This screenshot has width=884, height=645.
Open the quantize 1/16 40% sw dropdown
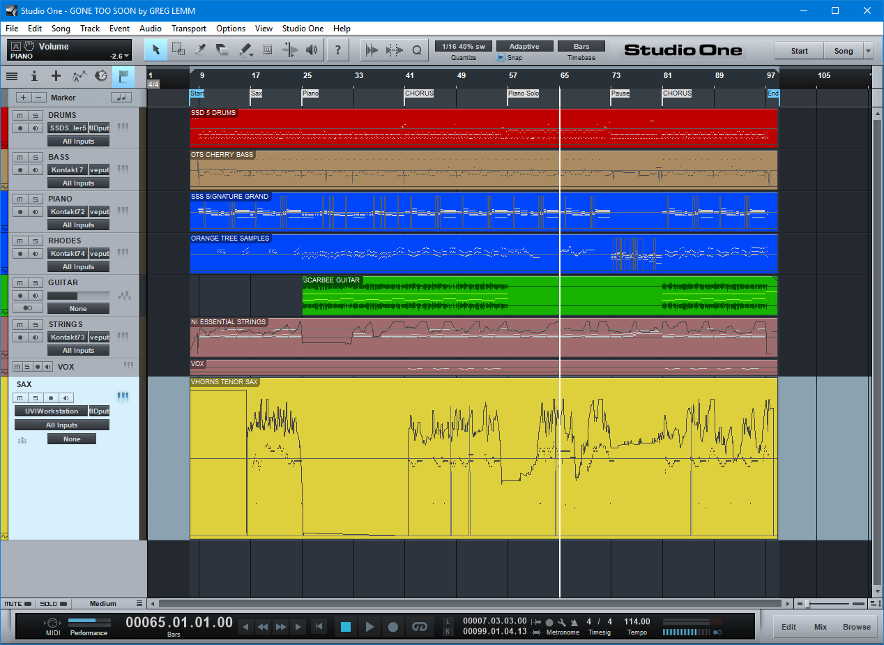pyautogui.click(x=464, y=47)
